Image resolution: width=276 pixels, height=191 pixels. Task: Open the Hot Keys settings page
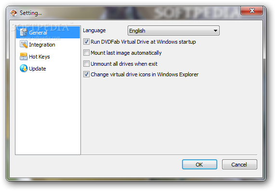[39, 57]
